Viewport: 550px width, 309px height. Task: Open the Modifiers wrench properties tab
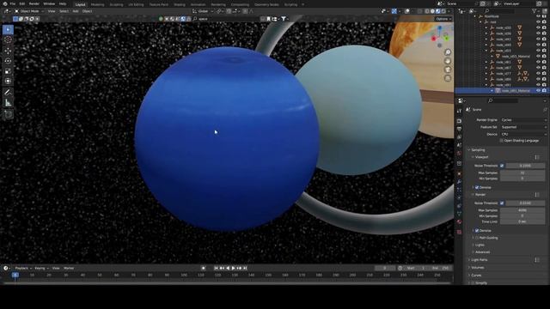(459, 182)
